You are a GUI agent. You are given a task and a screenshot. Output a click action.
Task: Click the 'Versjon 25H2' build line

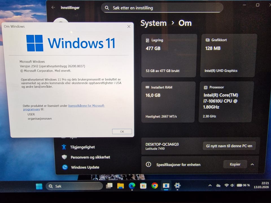53,66
